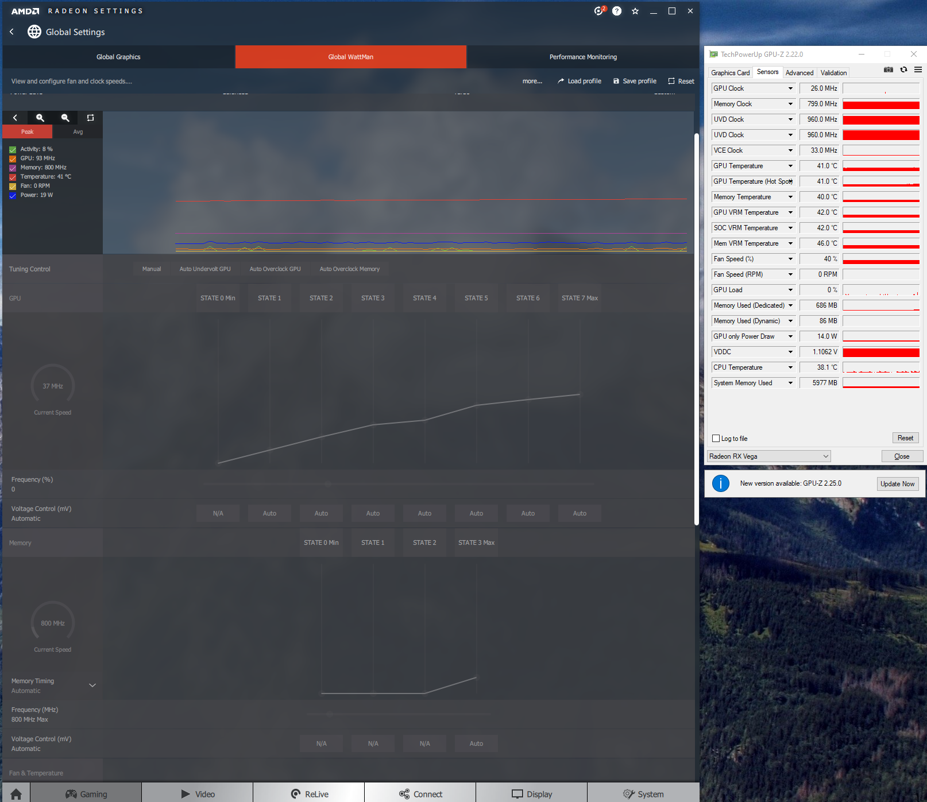Open Fan Speed (RPM) sensor dropdown
Image resolution: width=927 pixels, height=802 pixels.
[x=790, y=274]
